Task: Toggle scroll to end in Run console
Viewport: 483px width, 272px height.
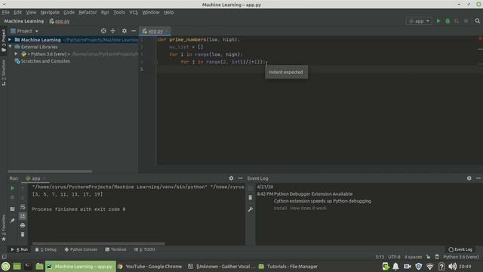Action: [x=23, y=216]
